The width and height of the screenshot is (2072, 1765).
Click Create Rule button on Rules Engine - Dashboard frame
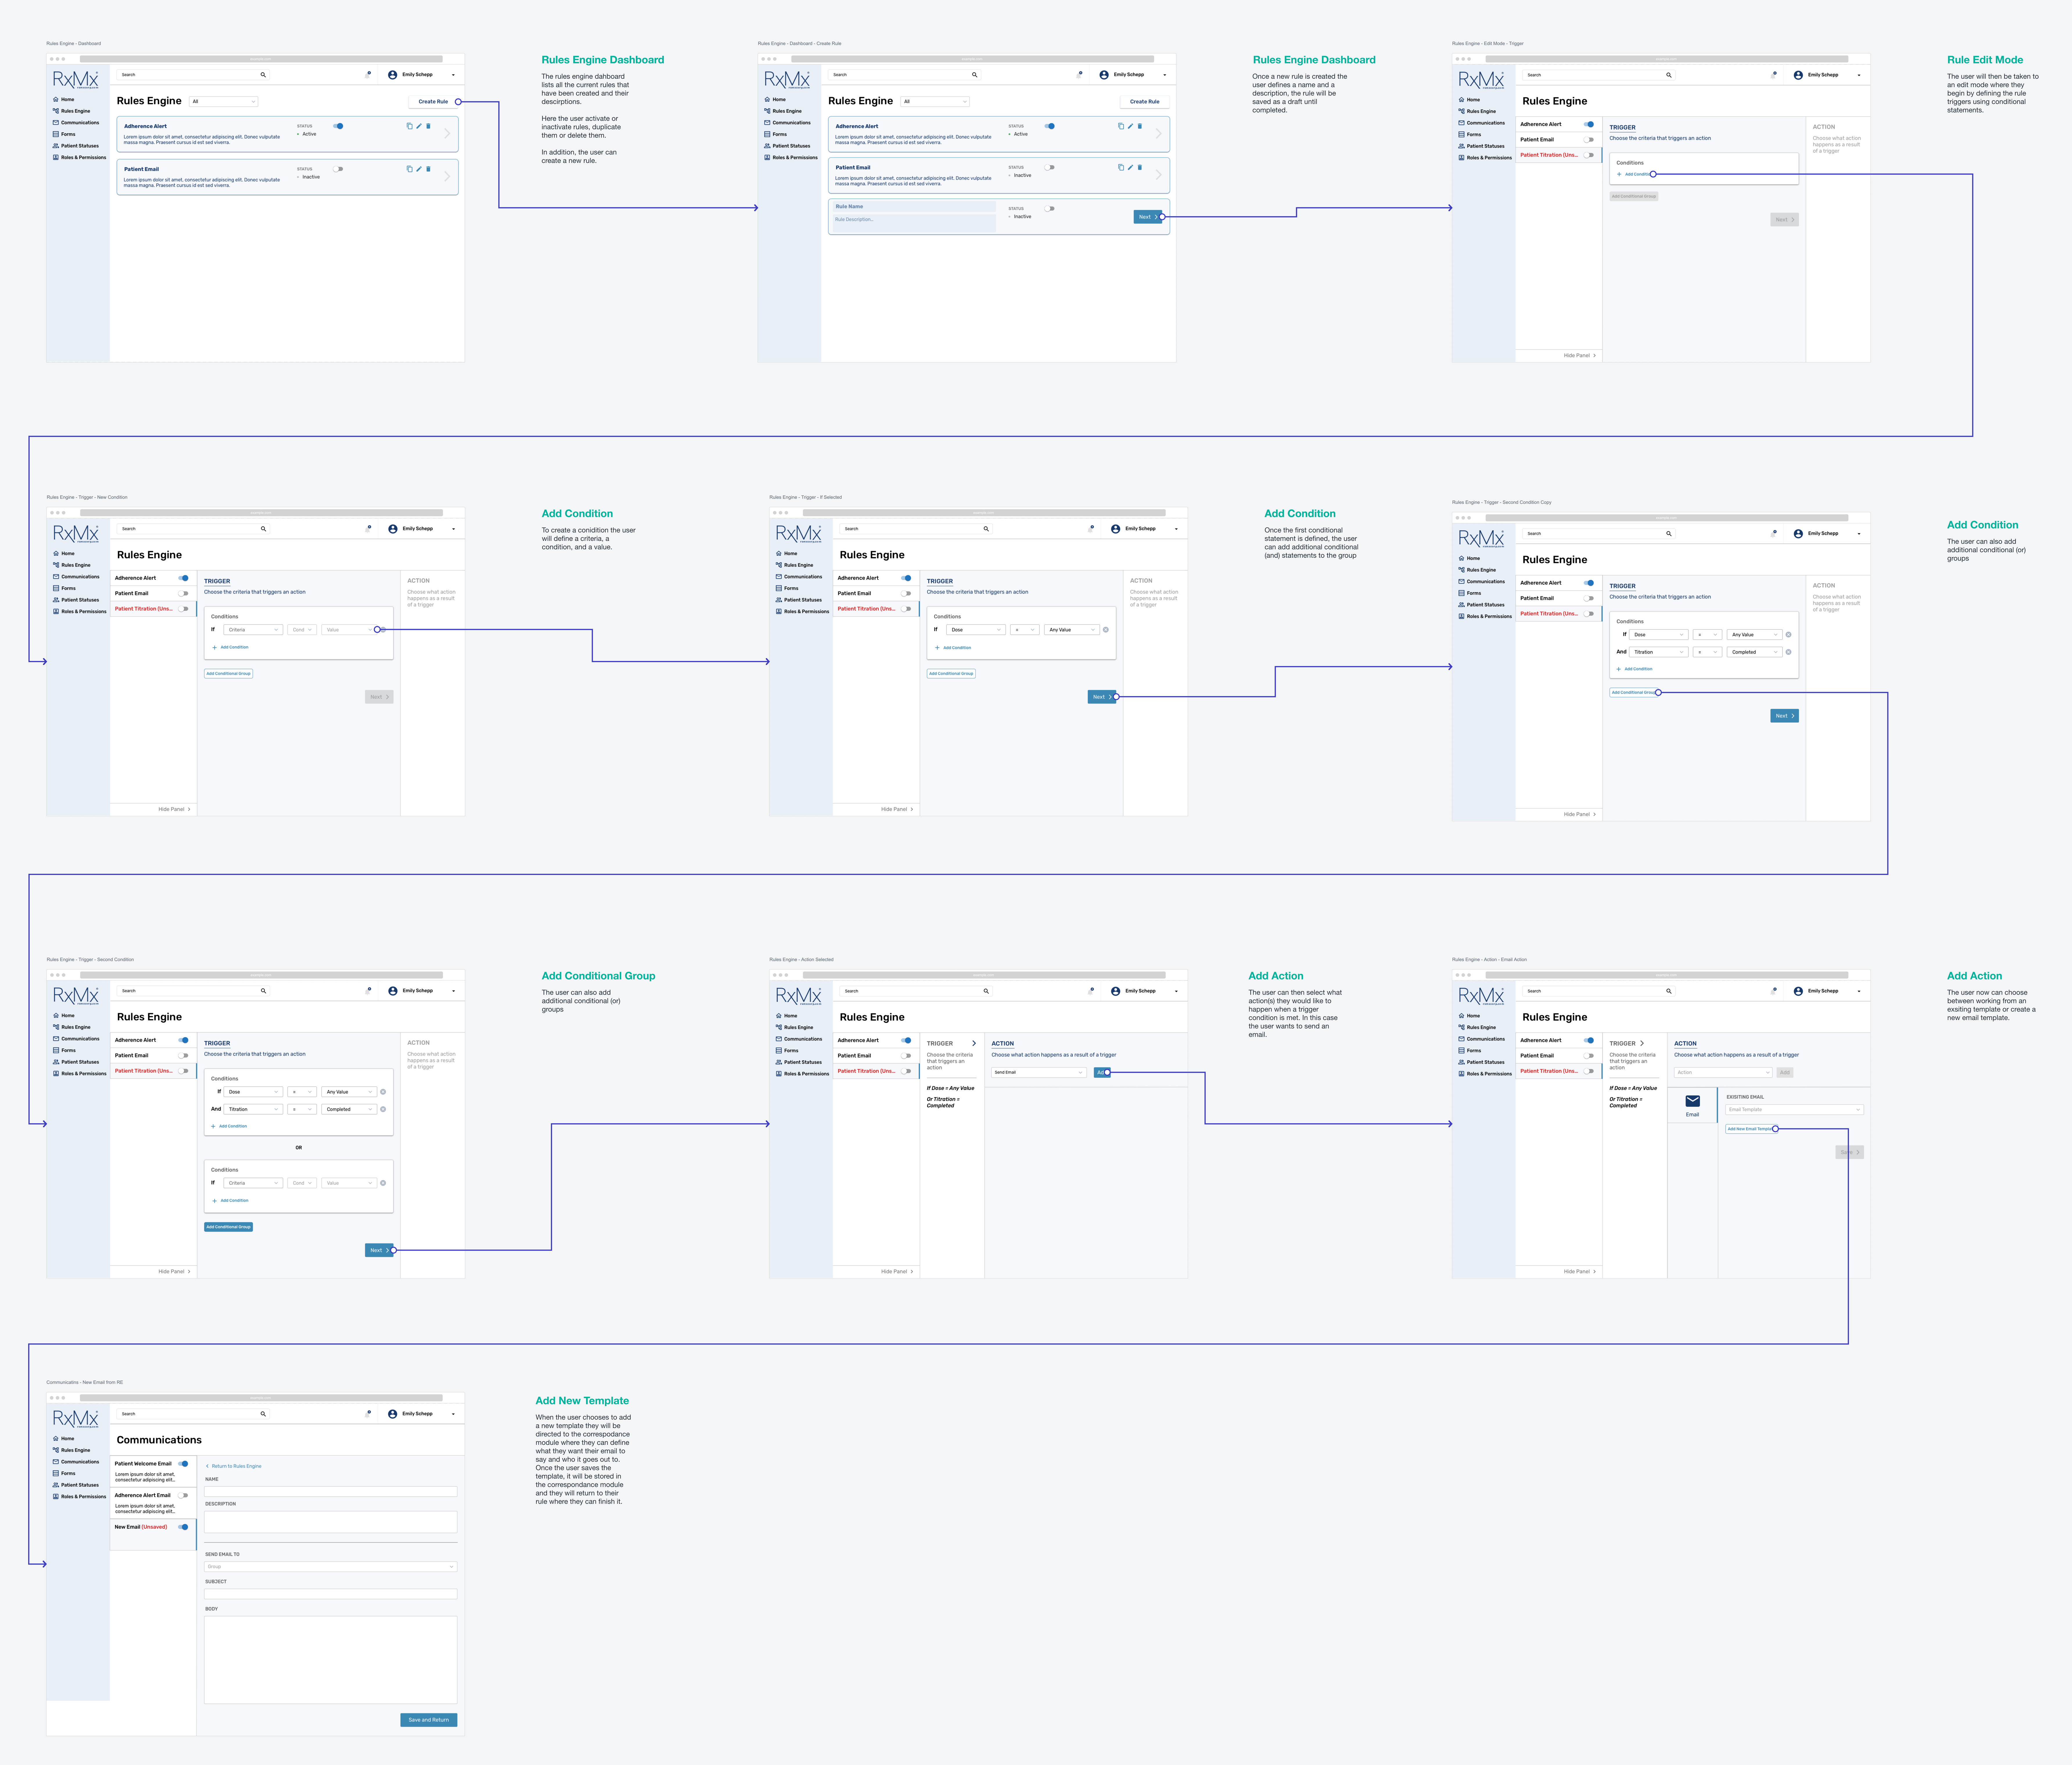pos(433,102)
